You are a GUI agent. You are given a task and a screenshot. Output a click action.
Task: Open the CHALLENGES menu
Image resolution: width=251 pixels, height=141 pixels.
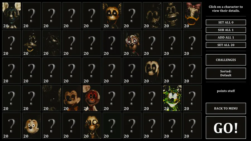tap(226, 60)
